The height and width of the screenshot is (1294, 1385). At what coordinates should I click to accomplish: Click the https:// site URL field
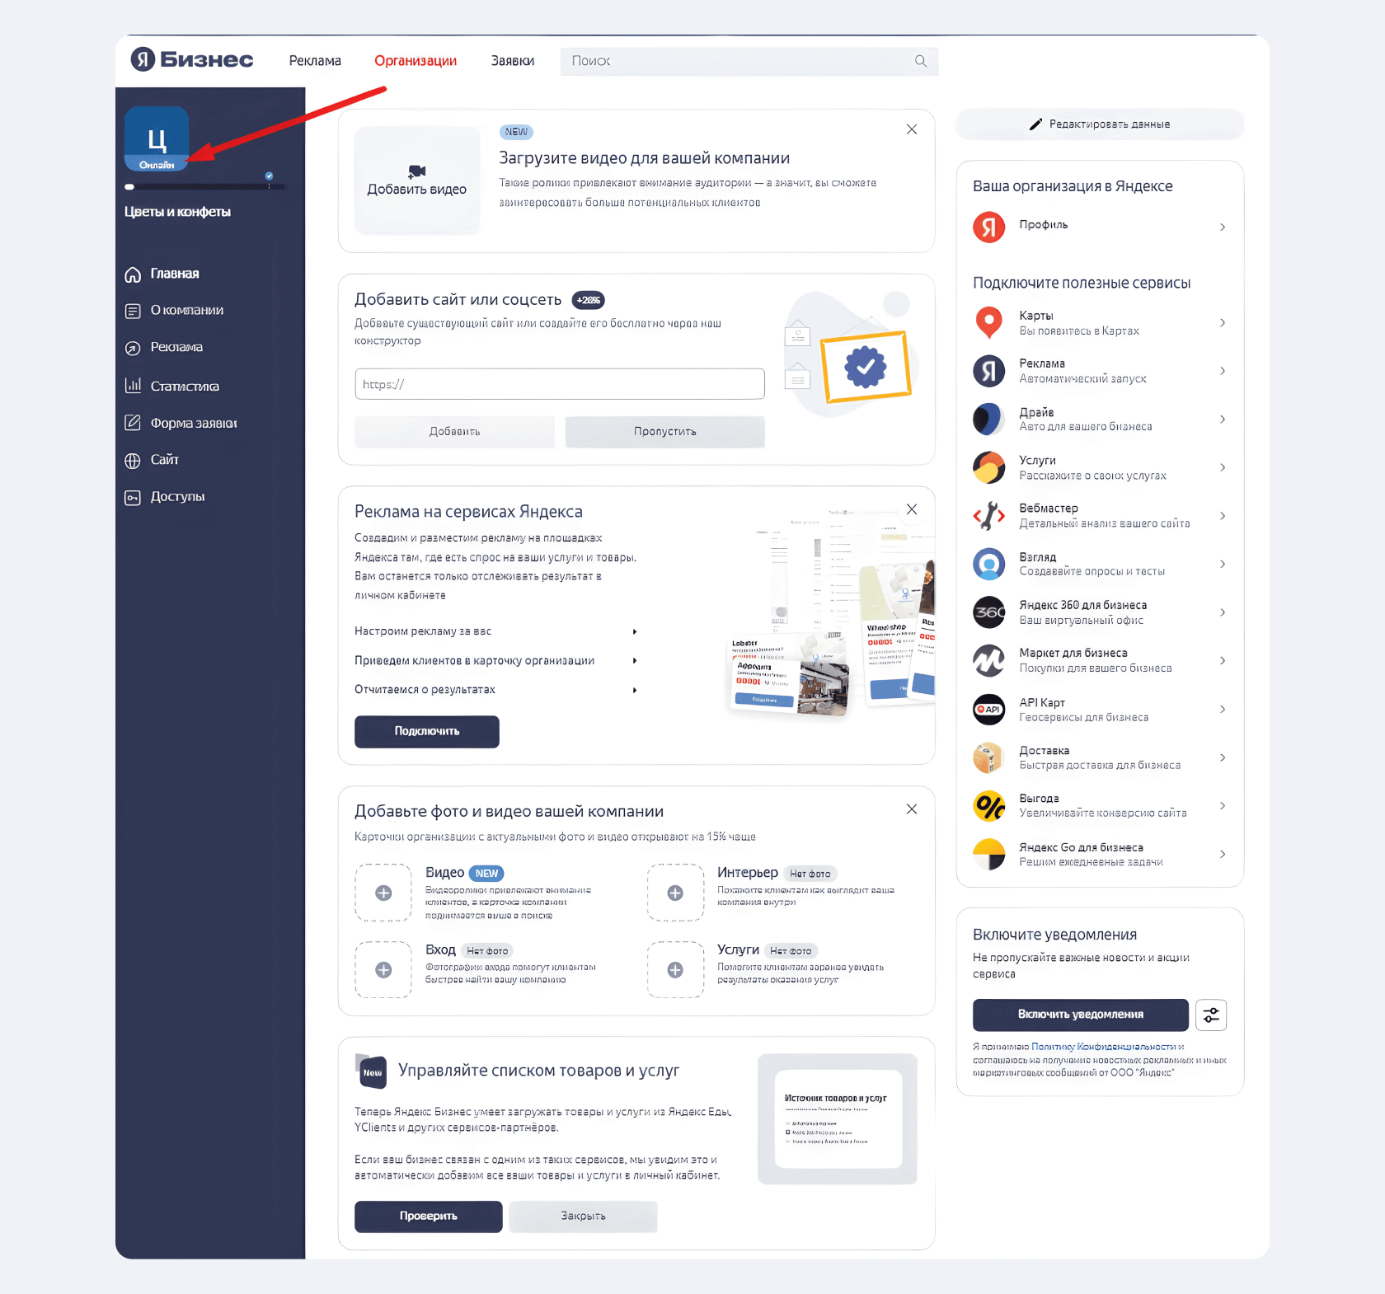pyautogui.click(x=560, y=384)
